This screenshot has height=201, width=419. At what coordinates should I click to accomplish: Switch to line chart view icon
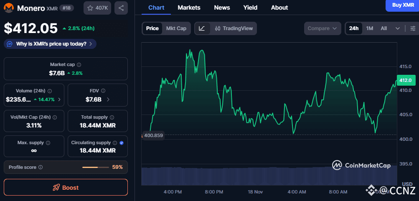coord(202,28)
